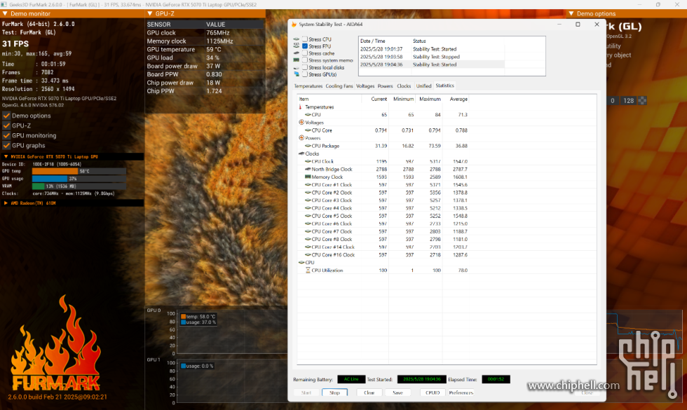Click the monitor icon beside Stress GPU(s)

point(297,74)
